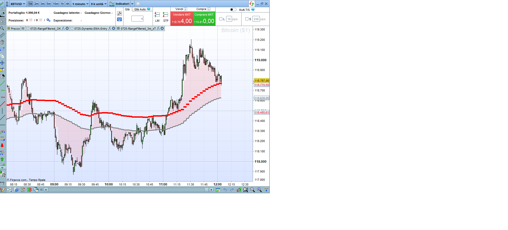
Task: Click the red-green refresh arrows icon
Action: [252, 4]
